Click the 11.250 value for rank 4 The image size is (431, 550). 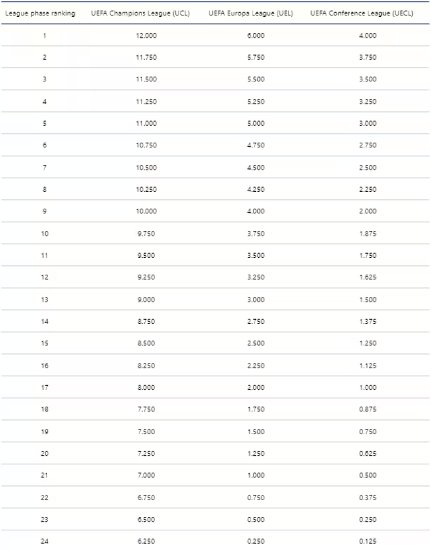point(145,102)
